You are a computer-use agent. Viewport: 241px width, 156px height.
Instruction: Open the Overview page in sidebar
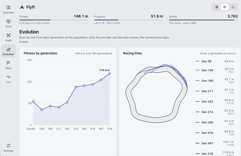pos(8,9)
